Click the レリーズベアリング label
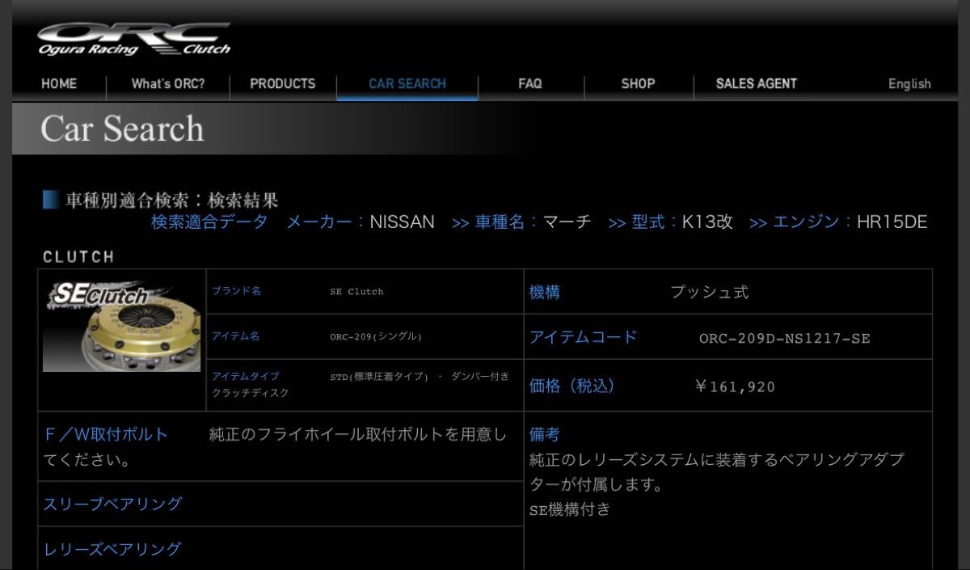This screenshot has height=570, width=970. [x=112, y=549]
